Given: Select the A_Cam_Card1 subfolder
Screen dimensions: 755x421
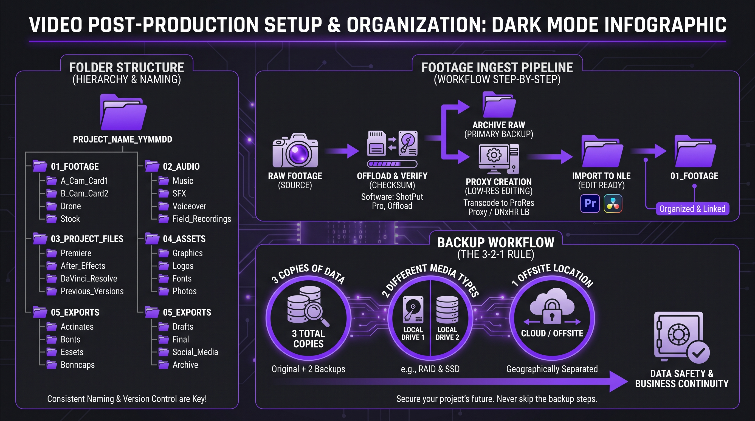Looking at the screenshot, I should 77,181.
